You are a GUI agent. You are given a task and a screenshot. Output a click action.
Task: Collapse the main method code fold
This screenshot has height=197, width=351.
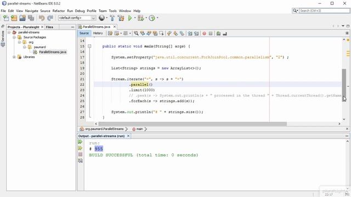(x=89, y=46)
